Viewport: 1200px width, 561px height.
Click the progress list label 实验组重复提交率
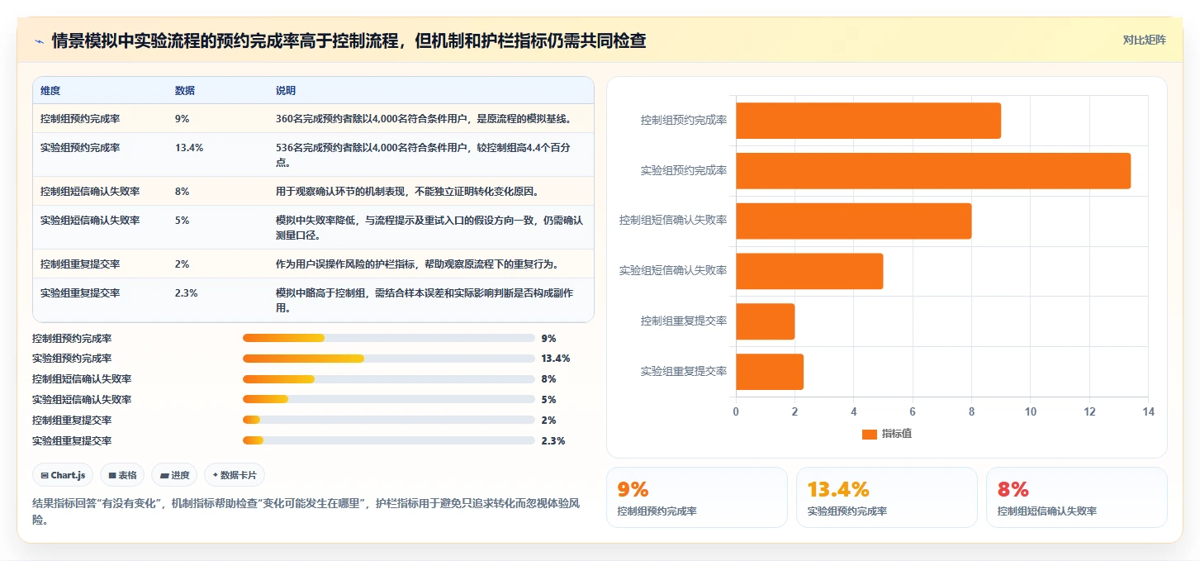pos(72,440)
